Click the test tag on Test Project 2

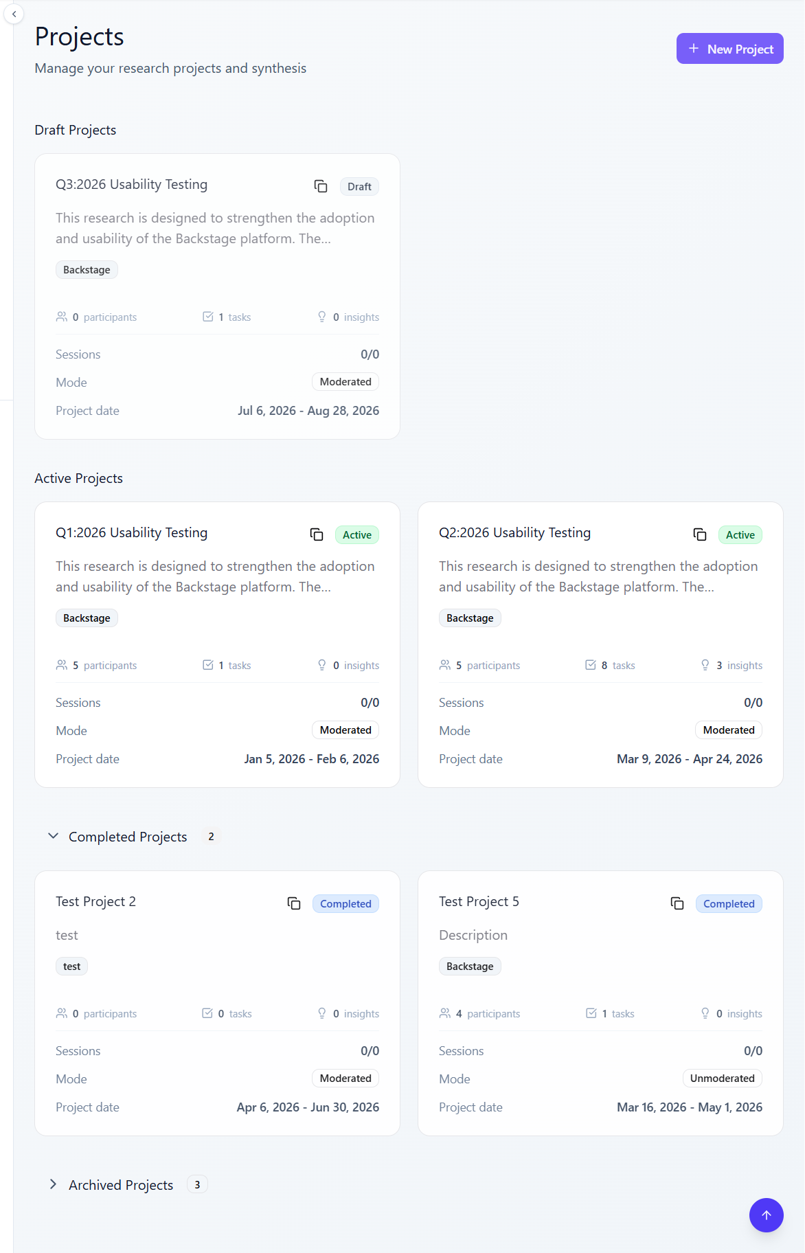pyautogui.click(x=71, y=967)
